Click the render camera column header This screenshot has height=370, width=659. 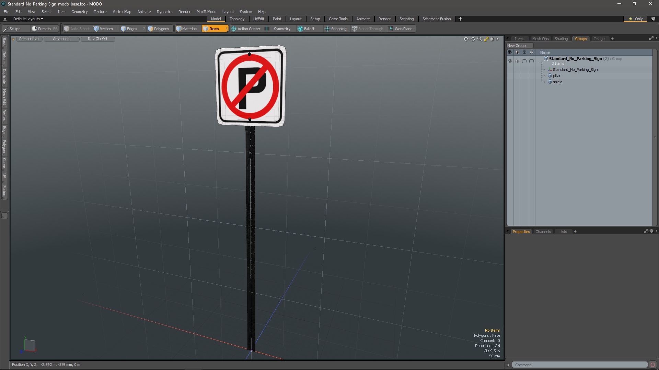(x=517, y=52)
